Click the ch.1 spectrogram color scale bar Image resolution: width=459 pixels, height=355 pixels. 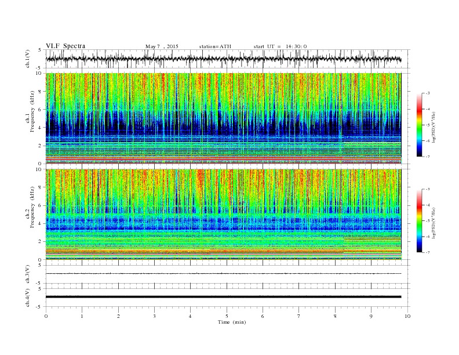[x=419, y=125]
